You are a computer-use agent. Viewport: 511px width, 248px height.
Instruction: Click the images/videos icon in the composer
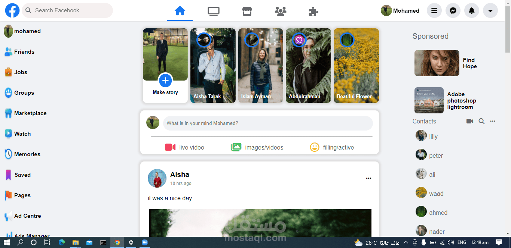click(236, 147)
